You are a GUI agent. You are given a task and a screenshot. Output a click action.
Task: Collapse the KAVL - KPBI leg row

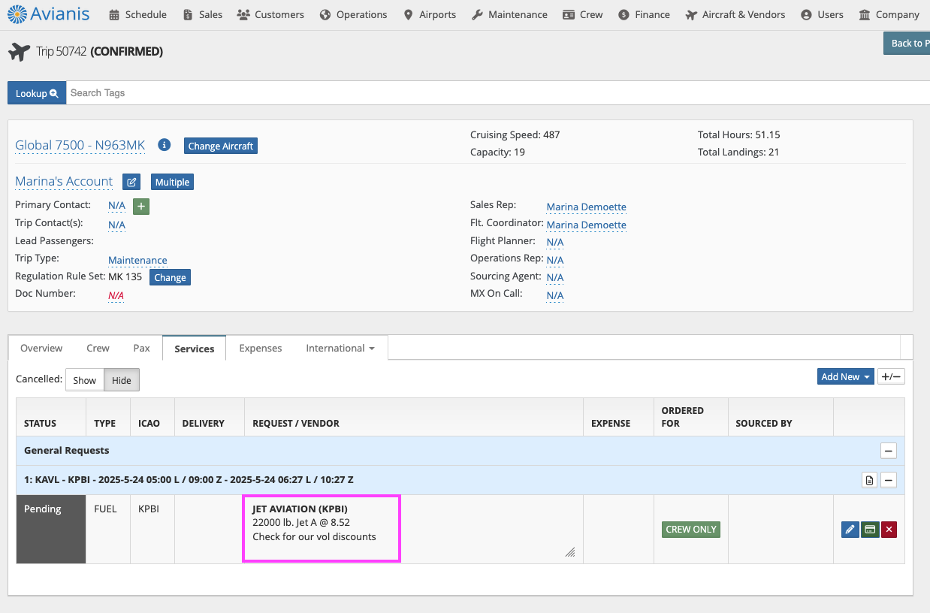[x=889, y=480]
